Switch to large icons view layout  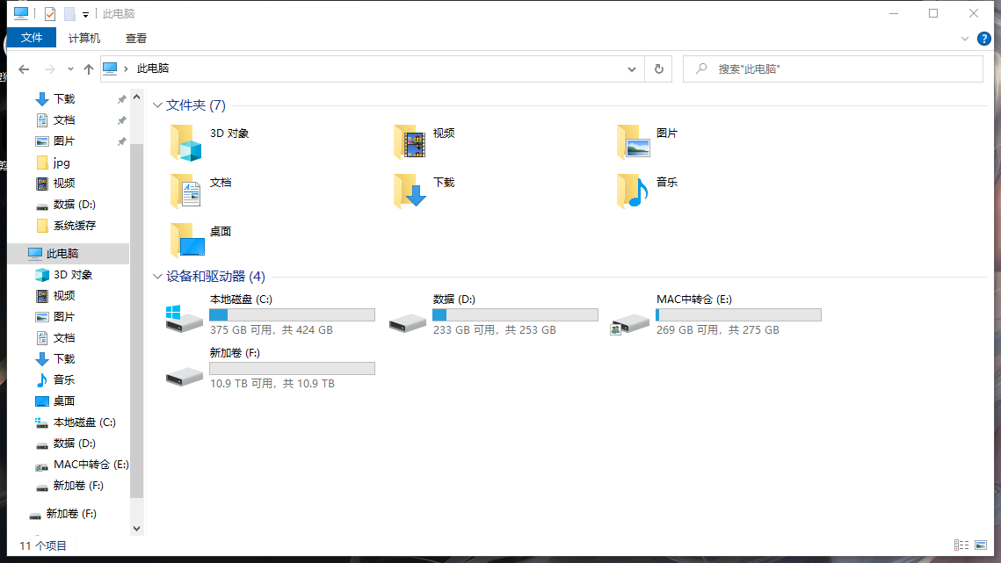point(981,545)
